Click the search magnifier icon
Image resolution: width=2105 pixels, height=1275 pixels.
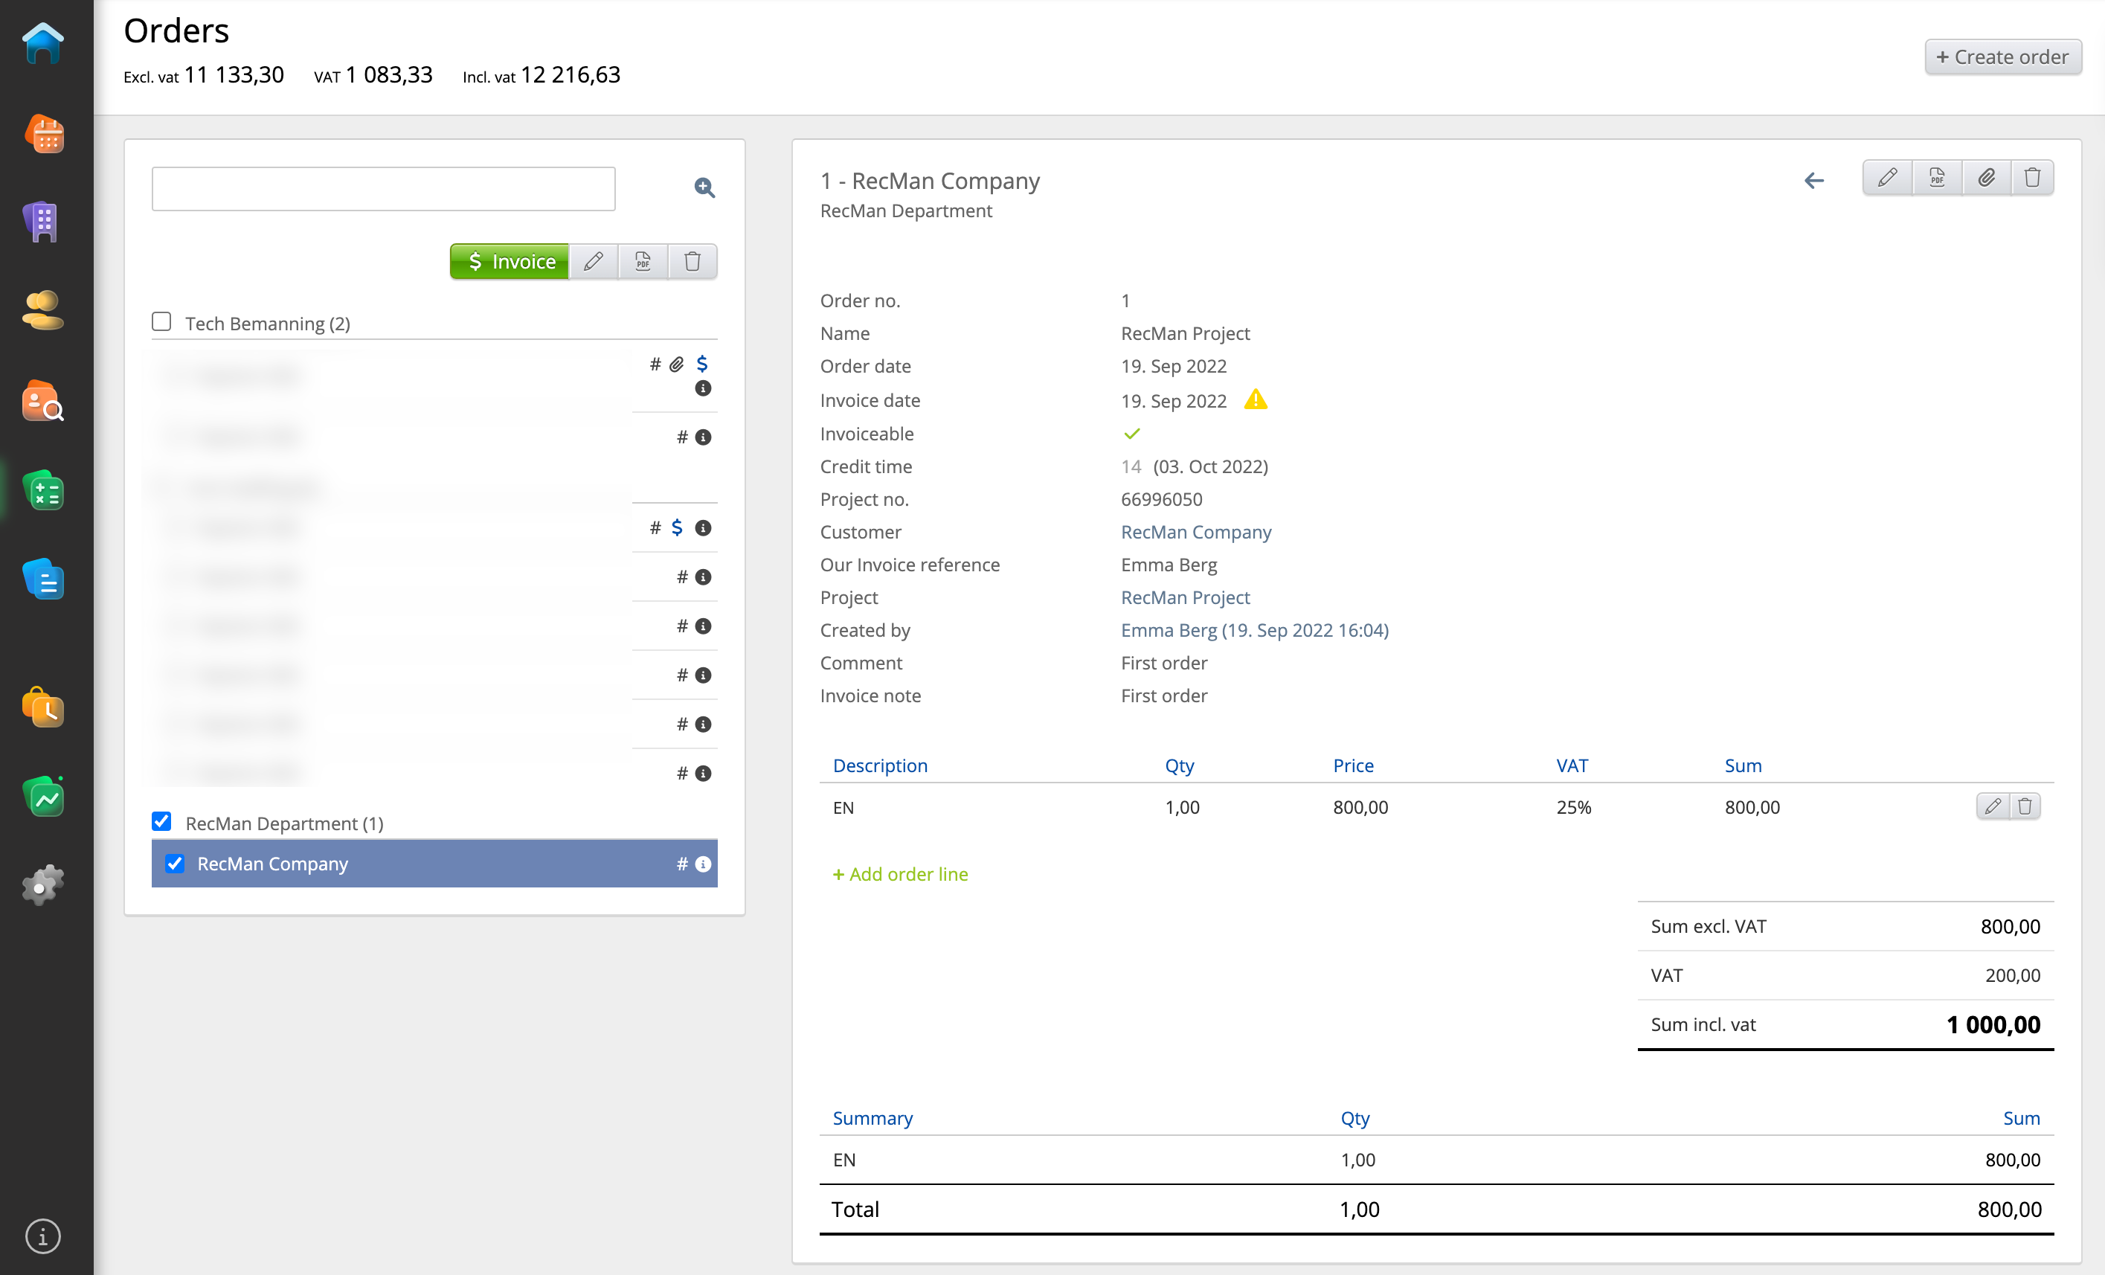pos(704,188)
